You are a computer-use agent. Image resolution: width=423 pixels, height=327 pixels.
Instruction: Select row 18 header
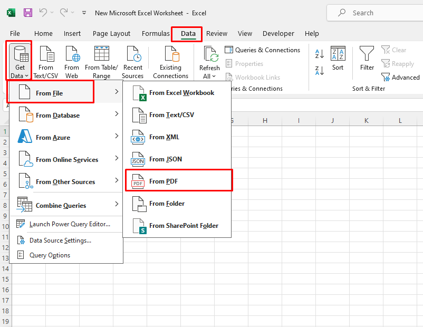coord(5,311)
